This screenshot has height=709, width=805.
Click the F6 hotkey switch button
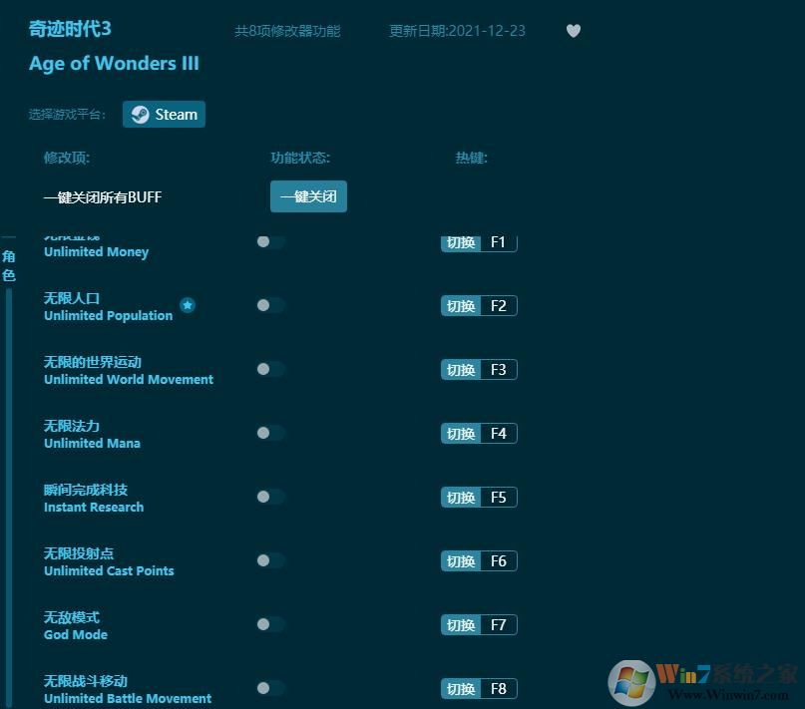point(479,561)
